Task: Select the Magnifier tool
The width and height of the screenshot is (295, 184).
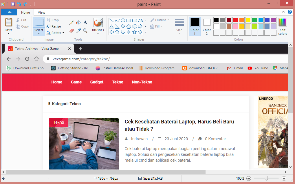Action: [x=85, y=31]
